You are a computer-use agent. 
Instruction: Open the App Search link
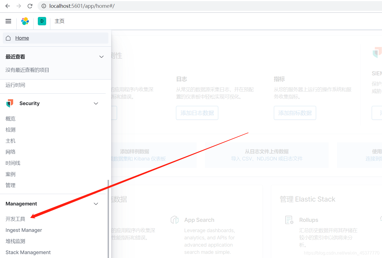[x=199, y=220]
